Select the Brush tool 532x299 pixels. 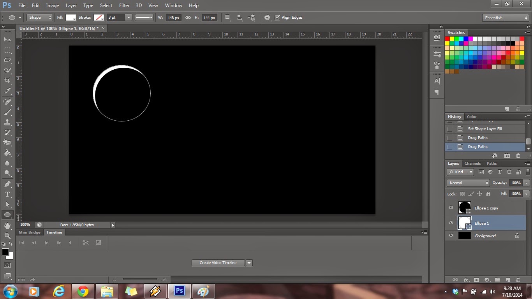pos(7,112)
